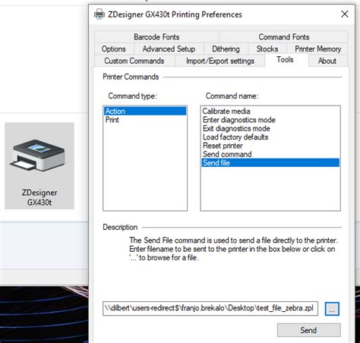Select Print in Command type list
Screen dimensions: 360x343
[x=145, y=120]
